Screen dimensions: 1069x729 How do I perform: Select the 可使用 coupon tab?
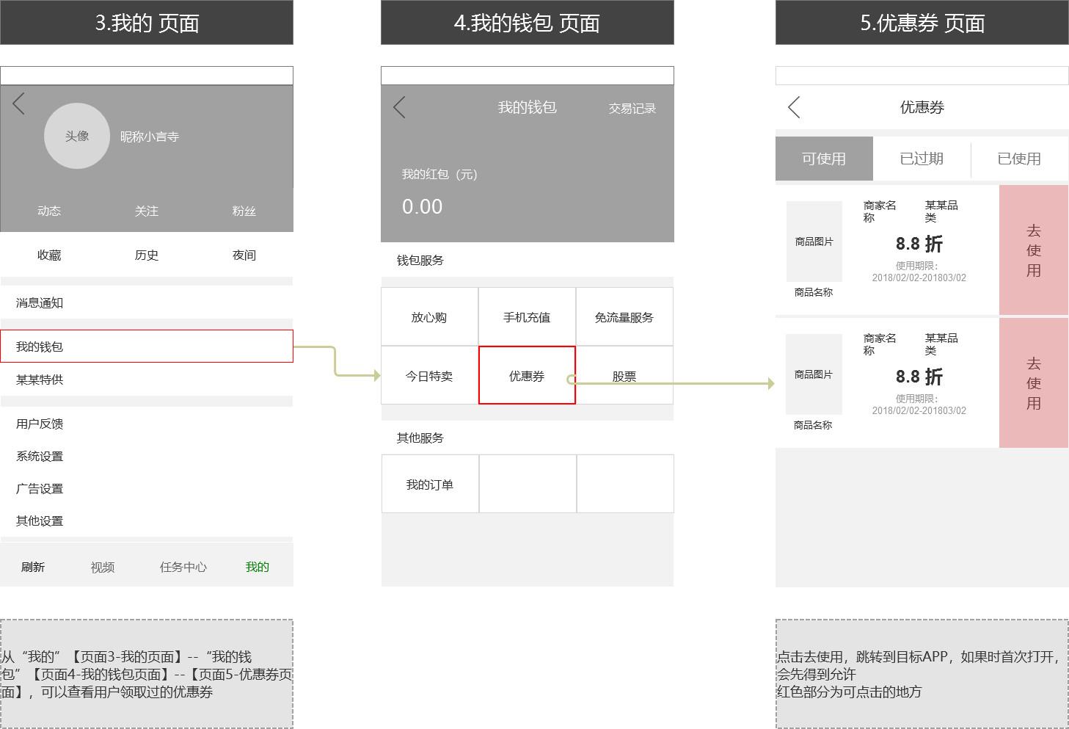point(824,159)
